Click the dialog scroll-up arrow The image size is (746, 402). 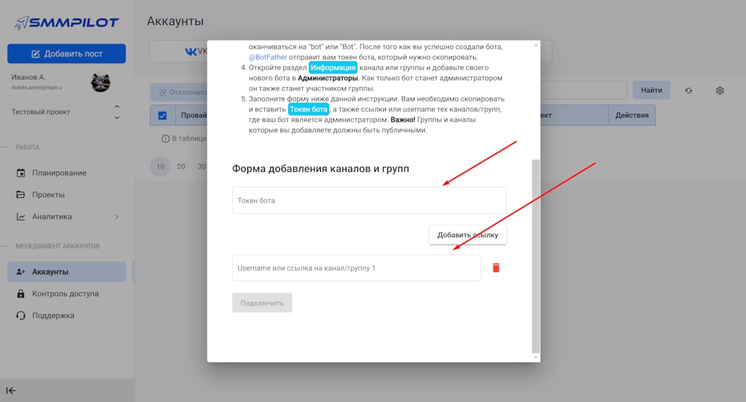[x=536, y=45]
